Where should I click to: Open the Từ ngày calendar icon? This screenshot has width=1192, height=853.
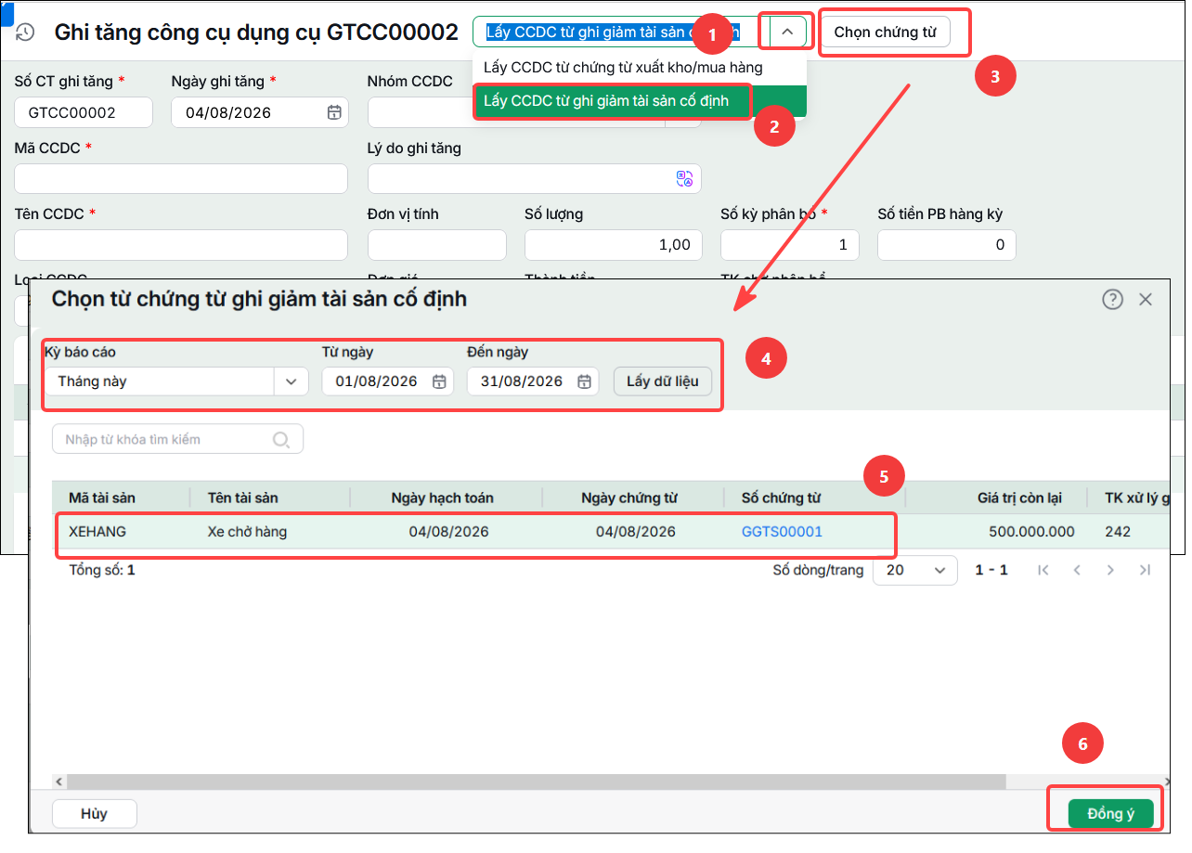[x=440, y=381]
